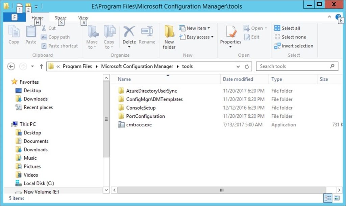Screen dimensions: 346x206
Task: Click the Paste clipboard icon
Action: 31,31
